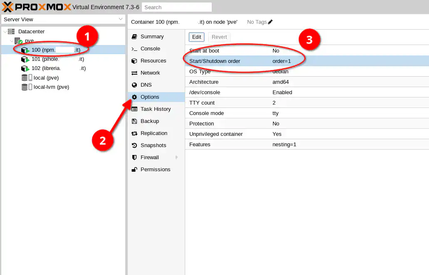Select the Features row
The image size is (429, 275).
click(x=307, y=144)
